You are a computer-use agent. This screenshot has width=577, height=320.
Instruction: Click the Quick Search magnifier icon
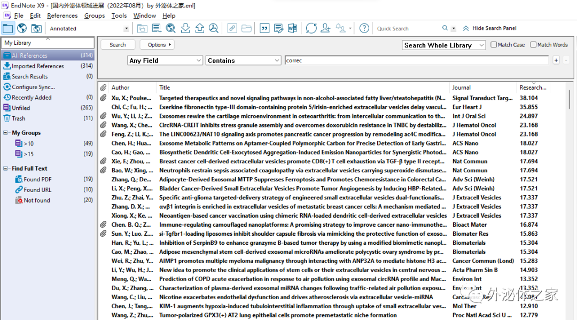(445, 28)
